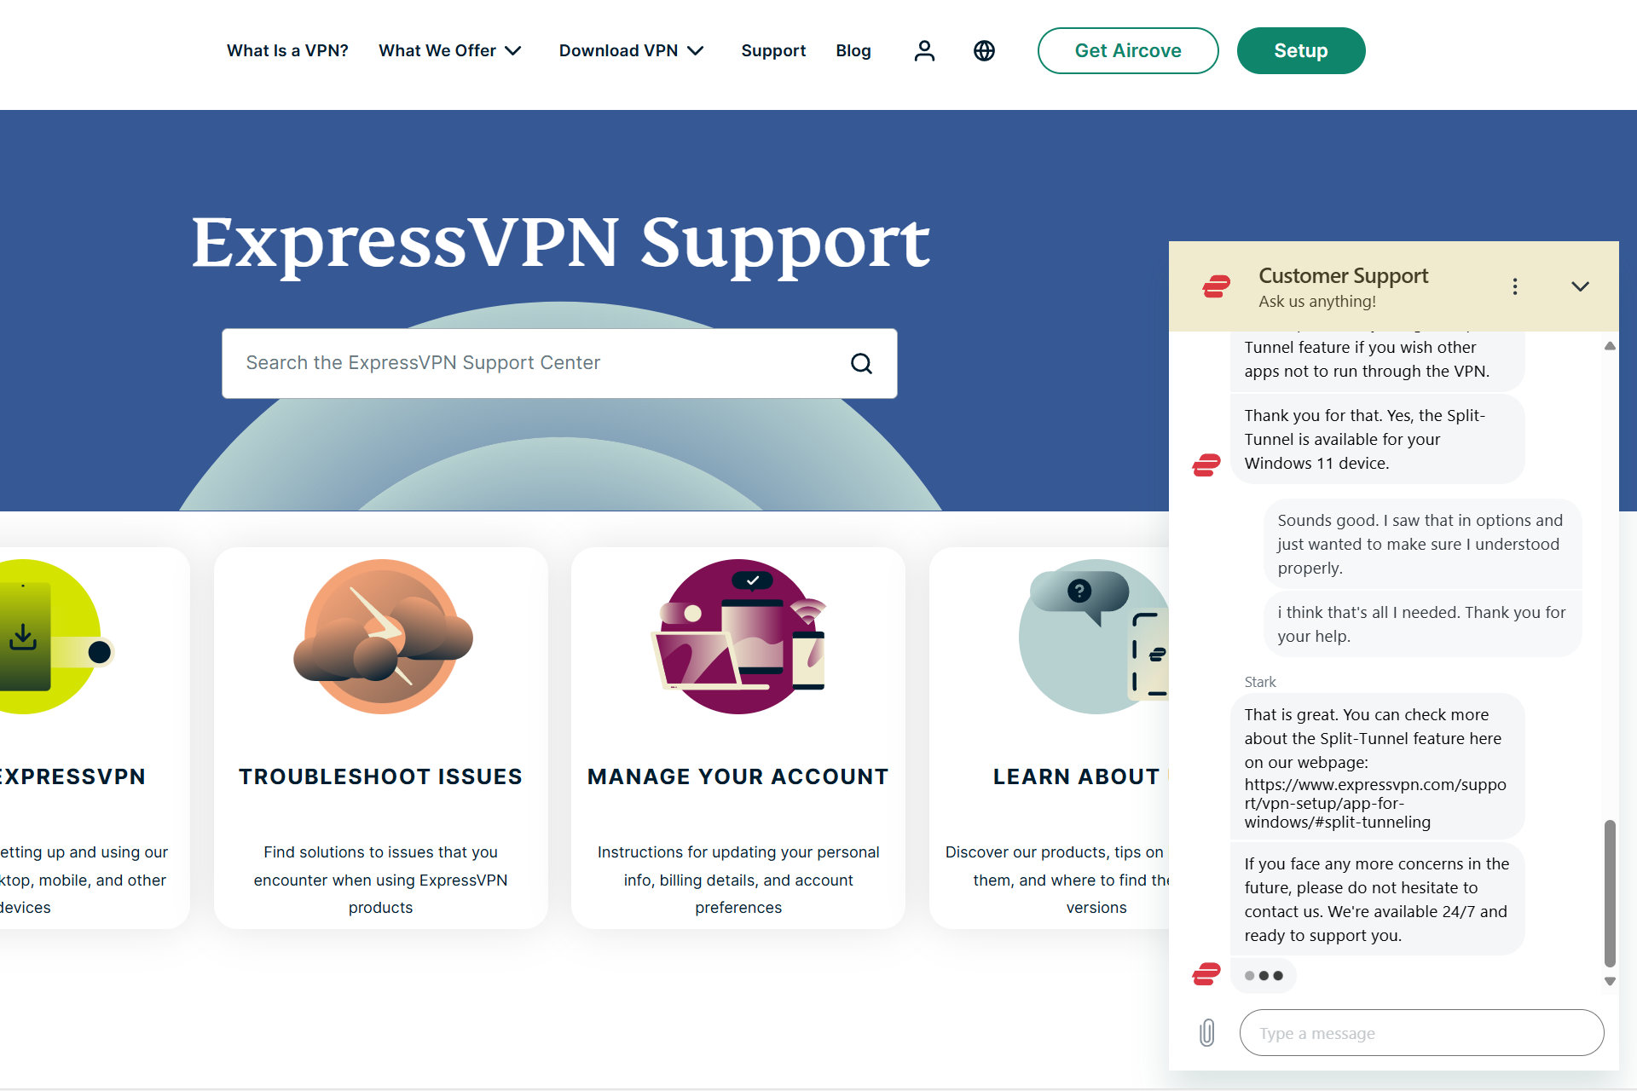This screenshot has width=1637, height=1091.
Task: Click the Troubleshoot Issues category icon
Action: pyautogui.click(x=380, y=639)
